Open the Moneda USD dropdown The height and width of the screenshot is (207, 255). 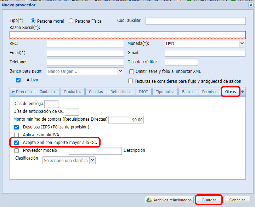coord(242,44)
